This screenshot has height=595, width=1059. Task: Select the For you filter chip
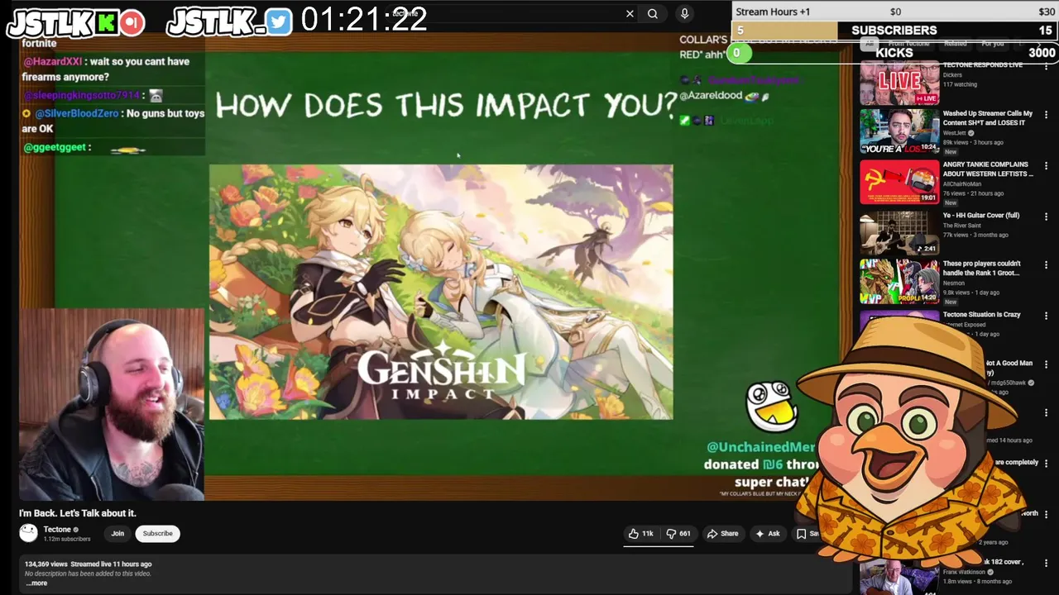(x=993, y=44)
